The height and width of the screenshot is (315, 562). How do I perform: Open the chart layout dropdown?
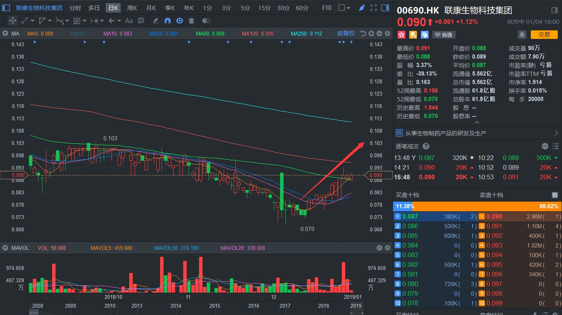click(x=344, y=8)
